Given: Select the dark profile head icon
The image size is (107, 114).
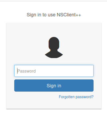Looking at the screenshot, I should point(54,47).
